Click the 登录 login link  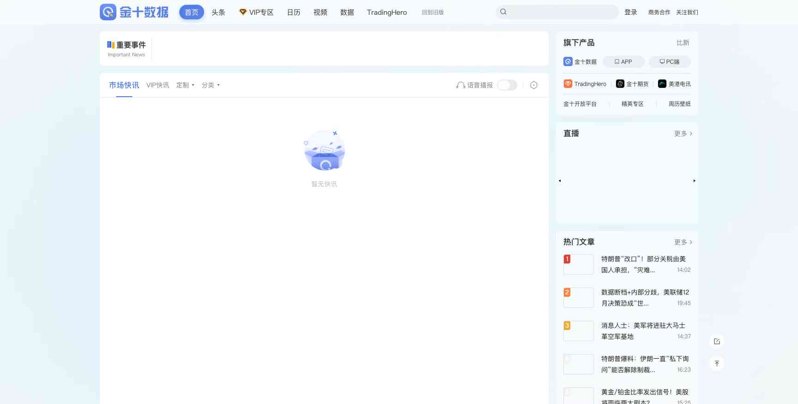click(631, 12)
